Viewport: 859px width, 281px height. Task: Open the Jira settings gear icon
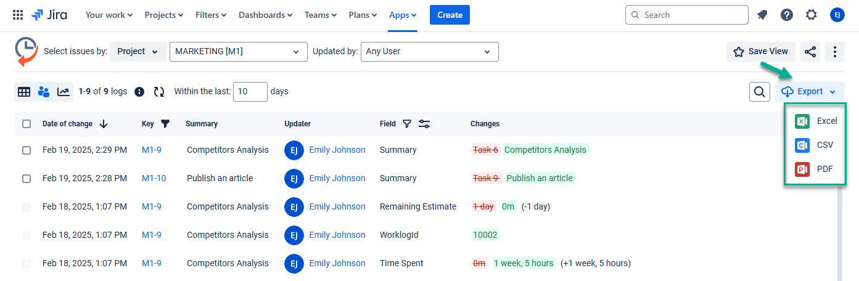click(812, 15)
